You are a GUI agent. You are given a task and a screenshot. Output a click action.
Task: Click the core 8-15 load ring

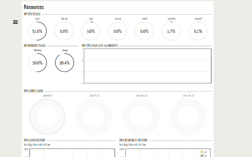tap(94, 117)
